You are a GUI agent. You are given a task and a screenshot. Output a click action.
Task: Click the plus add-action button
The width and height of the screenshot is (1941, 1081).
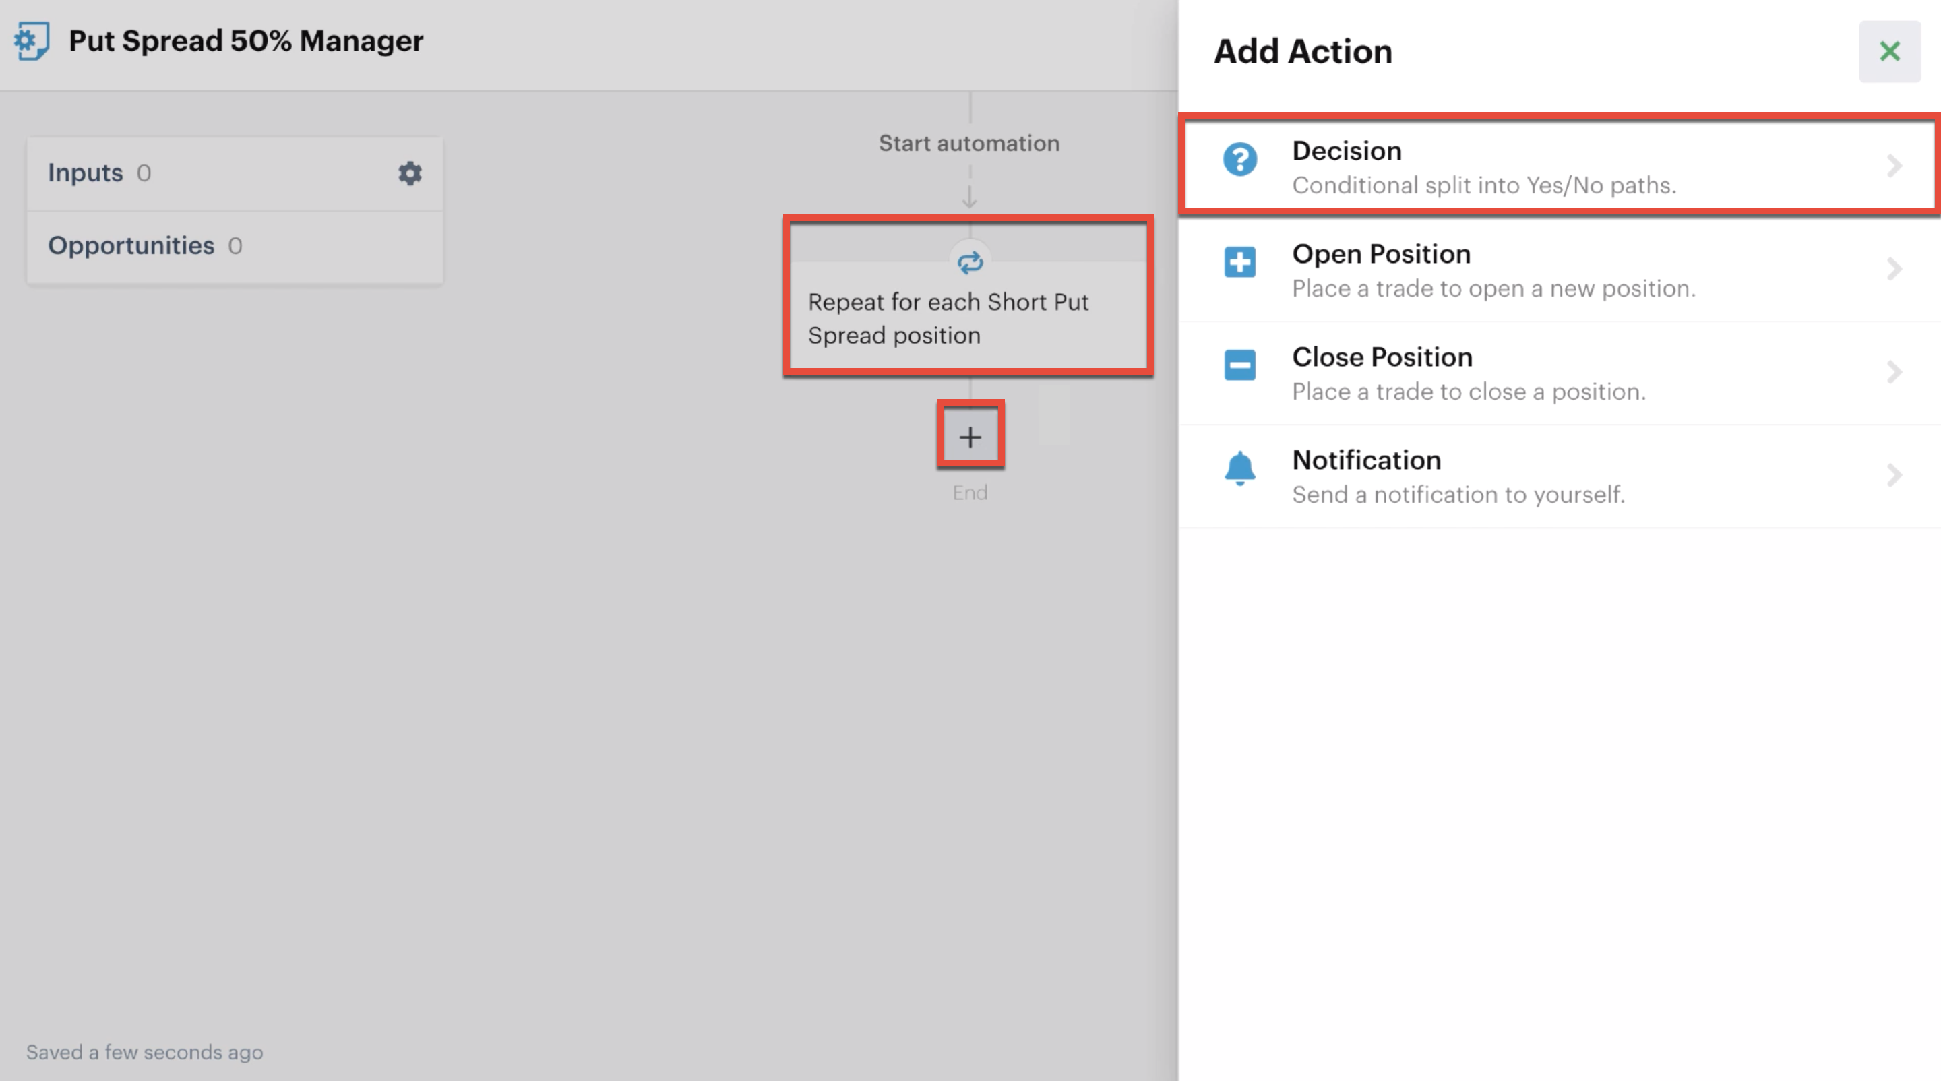click(x=970, y=436)
